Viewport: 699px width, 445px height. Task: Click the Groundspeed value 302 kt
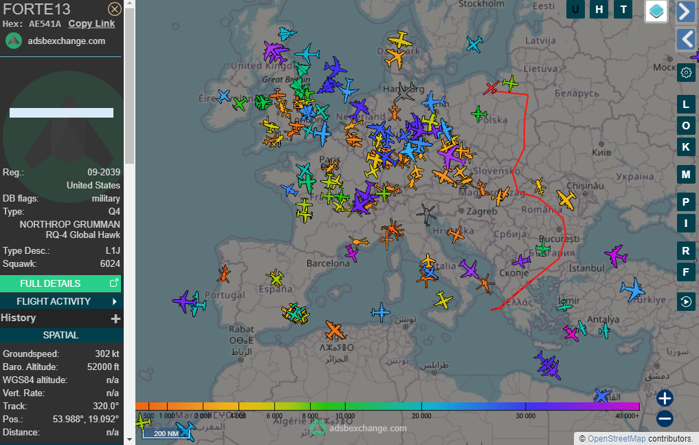click(107, 354)
